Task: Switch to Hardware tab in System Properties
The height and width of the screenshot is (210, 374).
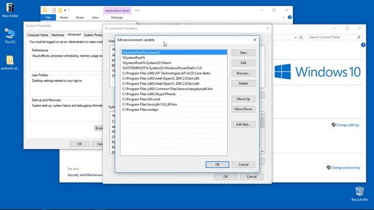Action: [58, 35]
